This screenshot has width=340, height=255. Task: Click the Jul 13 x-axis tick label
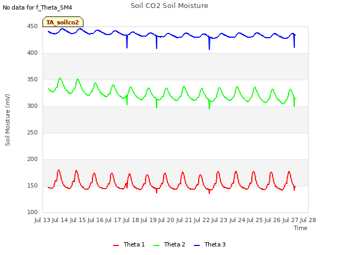click(42, 220)
